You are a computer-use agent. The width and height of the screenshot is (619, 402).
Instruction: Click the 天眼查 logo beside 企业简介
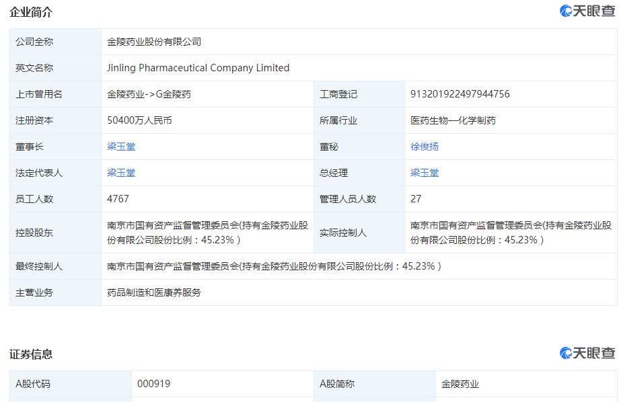click(587, 11)
